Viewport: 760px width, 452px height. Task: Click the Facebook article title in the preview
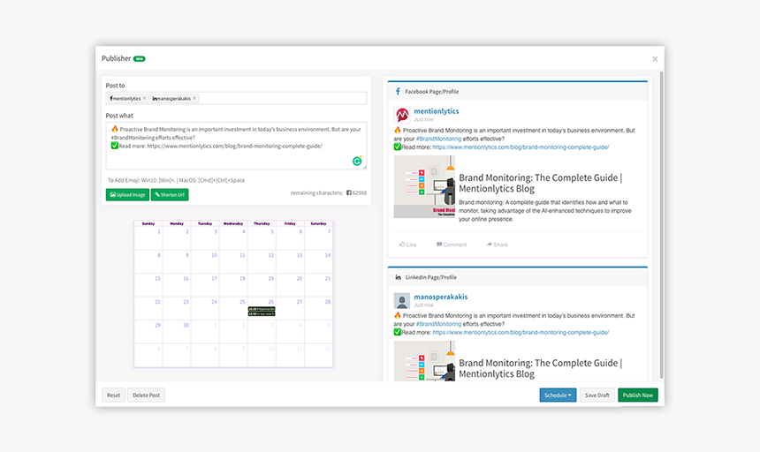tap(541, 183)
